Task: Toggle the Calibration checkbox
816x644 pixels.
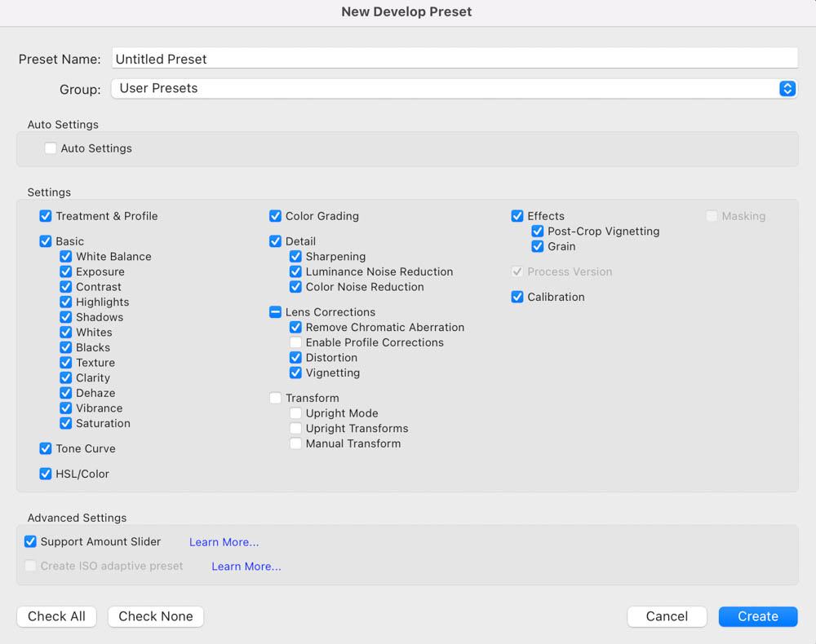Action: point(517,297)
